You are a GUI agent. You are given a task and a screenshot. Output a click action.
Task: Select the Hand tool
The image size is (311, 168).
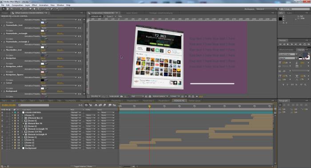tap(8, 9)
